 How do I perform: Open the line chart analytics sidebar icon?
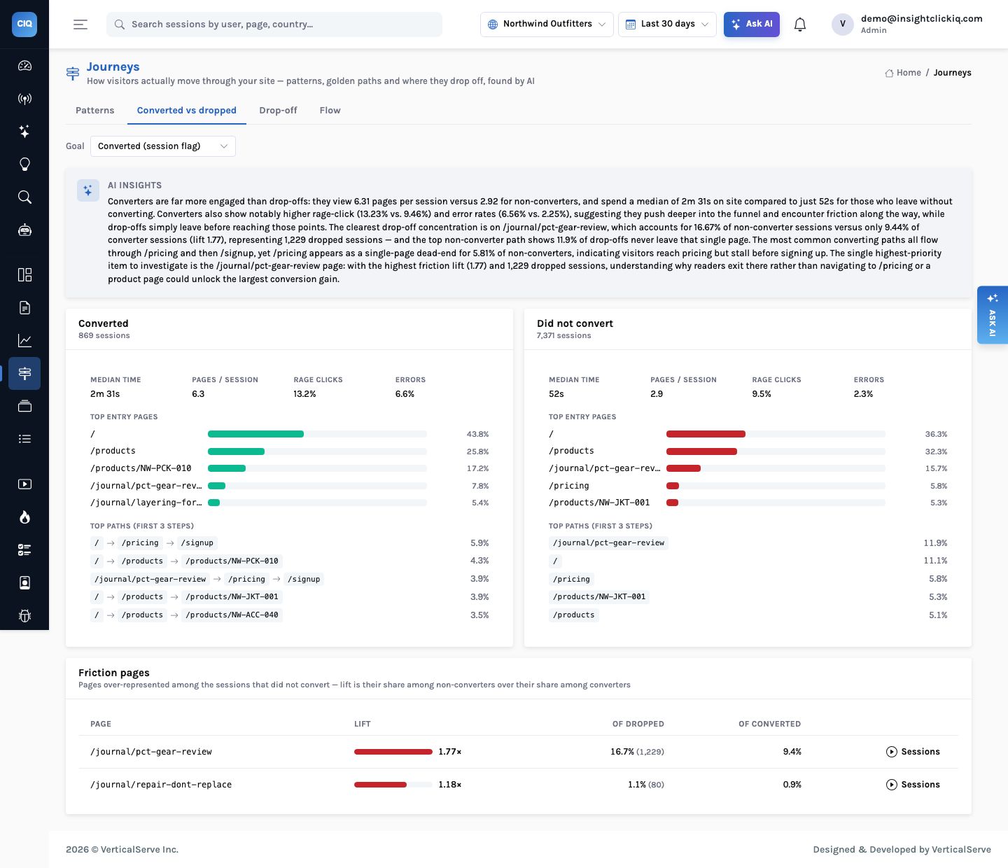click(x=24, y=340)
